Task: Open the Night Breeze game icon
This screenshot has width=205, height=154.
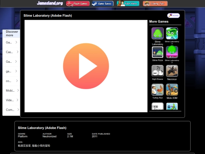Action: click(158, 71)
